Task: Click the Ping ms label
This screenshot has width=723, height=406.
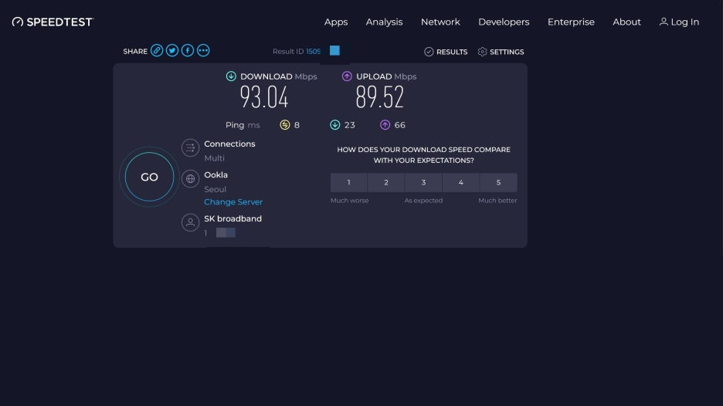Action: [243, 125]
